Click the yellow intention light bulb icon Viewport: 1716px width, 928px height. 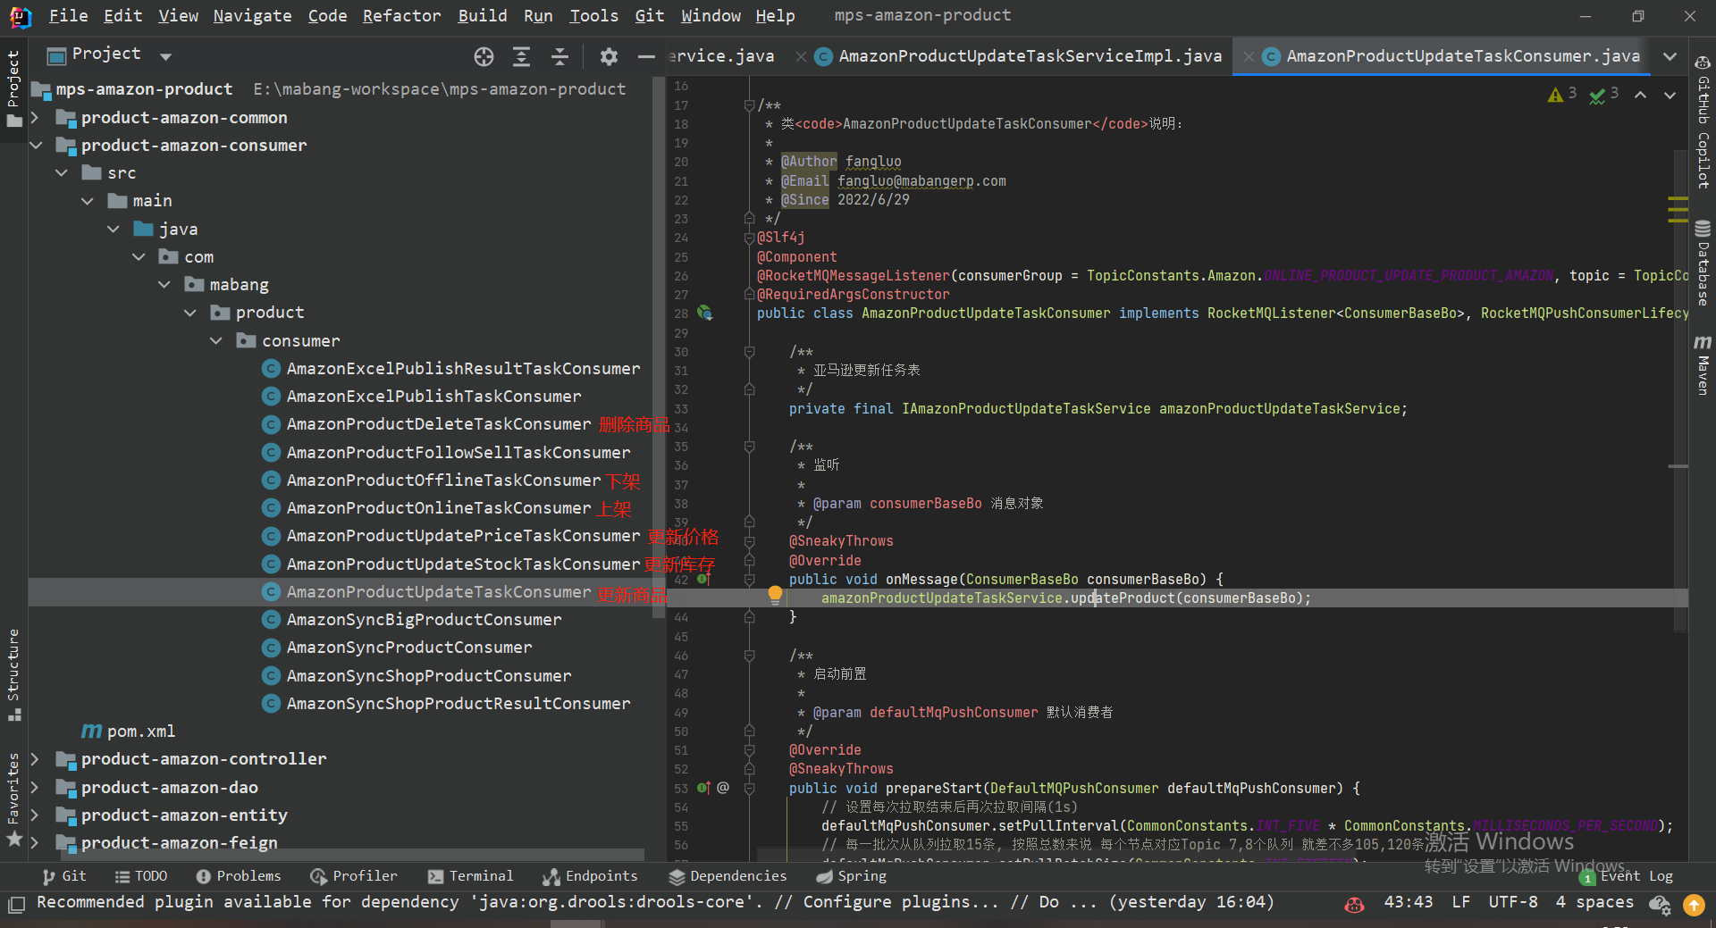[x=775, y=594]
